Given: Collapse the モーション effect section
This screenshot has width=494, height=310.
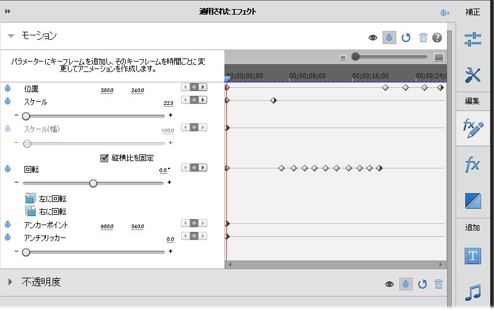Looking at the screenshot, I should [x=11, y=36].
